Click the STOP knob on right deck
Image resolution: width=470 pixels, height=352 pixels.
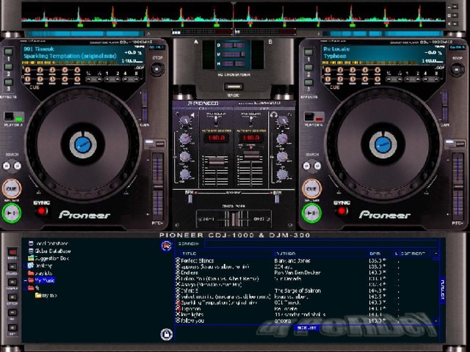[457, 70]
